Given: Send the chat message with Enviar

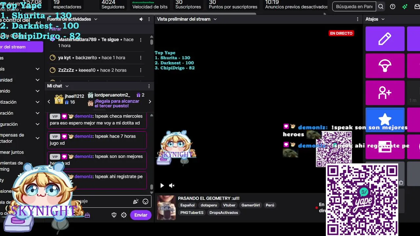Looking at the screenshot, I should tap(141, 215).
